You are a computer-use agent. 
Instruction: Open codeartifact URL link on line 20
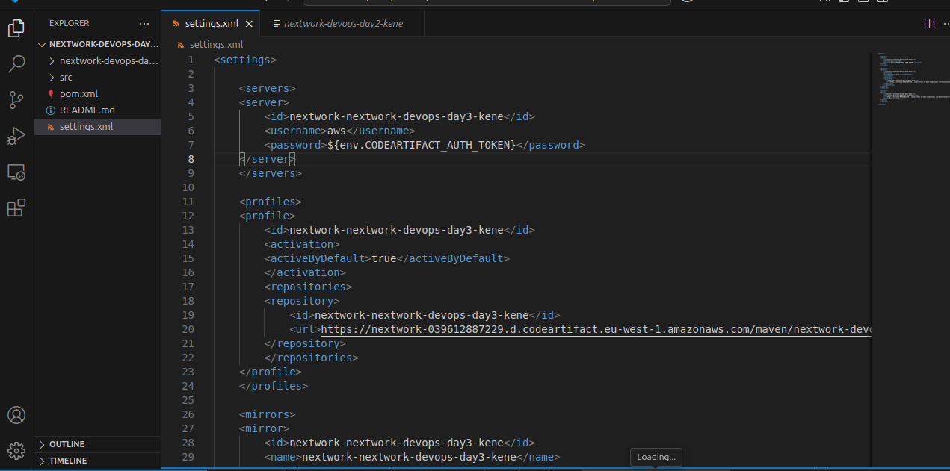pyautogui.click(x=596, y=329)
